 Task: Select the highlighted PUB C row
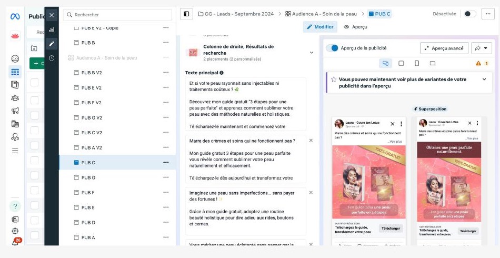117,162
